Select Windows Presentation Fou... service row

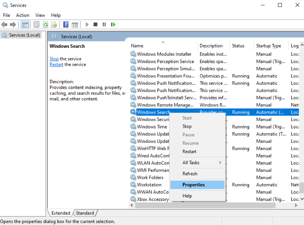click(x=214, y=76)
